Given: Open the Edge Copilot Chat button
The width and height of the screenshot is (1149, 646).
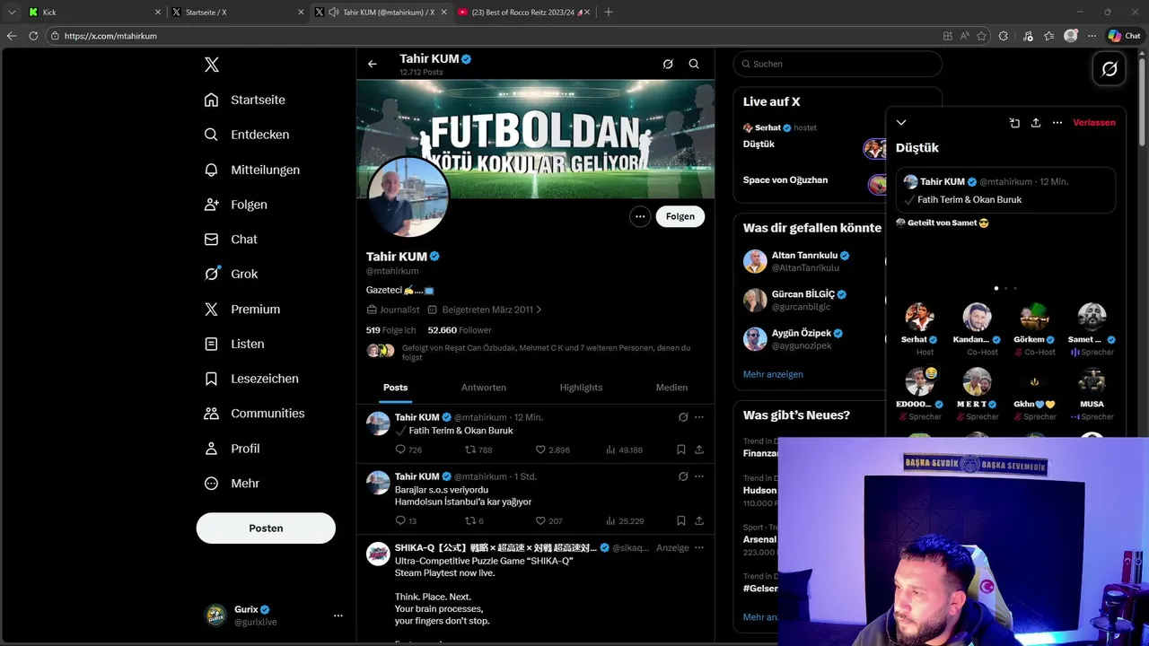Looking at the screenshot, I should pyautogui.click(x=1124, y=36).
